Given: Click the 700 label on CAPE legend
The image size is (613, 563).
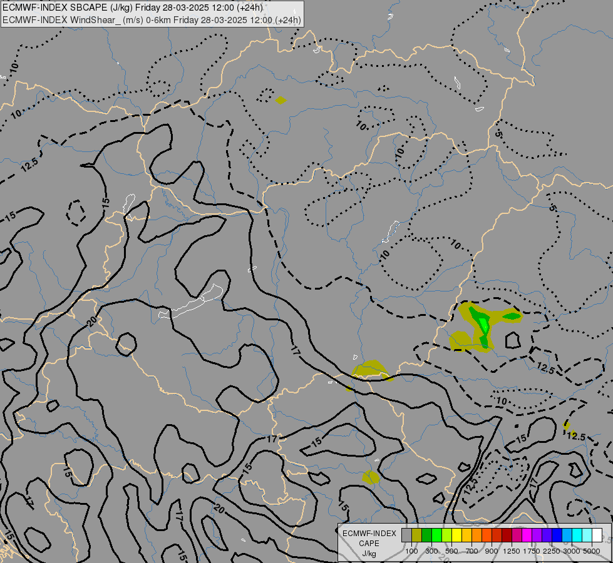Looking at the screenshot, I should click(472, 551).
